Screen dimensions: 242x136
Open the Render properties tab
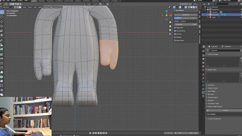click(203, 56)
